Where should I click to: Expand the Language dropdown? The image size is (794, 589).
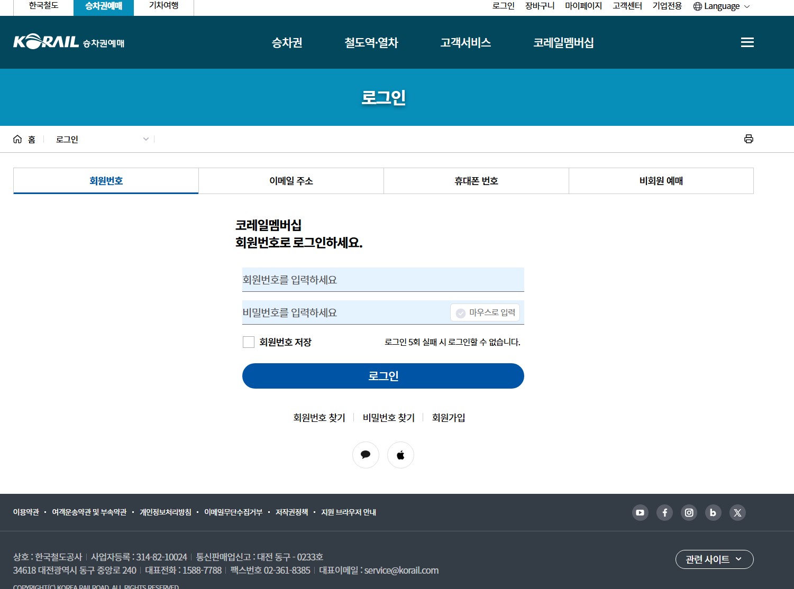point(721,6)
